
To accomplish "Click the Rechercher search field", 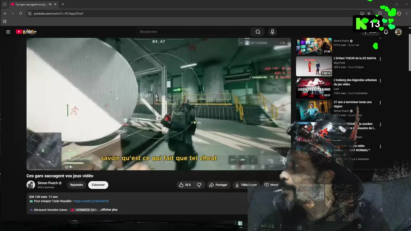I will pyautogui.click(x=194, y=32).
